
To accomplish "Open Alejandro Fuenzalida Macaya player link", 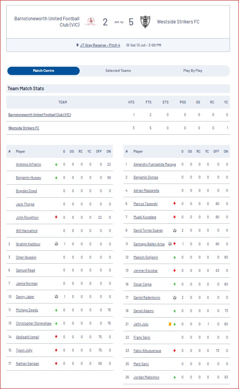I will click(155, 164).
